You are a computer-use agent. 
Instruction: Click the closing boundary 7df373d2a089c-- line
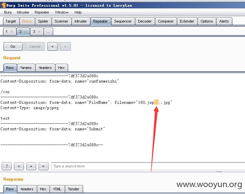52,145
